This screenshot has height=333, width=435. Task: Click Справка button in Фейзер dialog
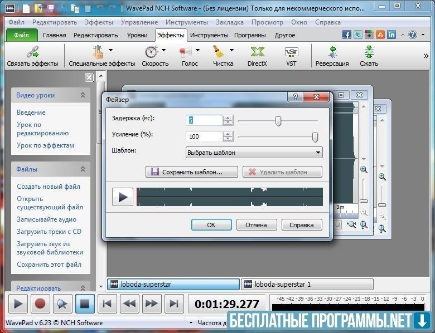tap(302, 224)
